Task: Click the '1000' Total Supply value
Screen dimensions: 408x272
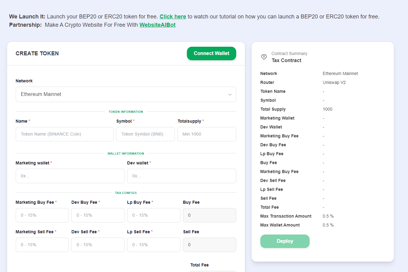Action: (328, 109)
